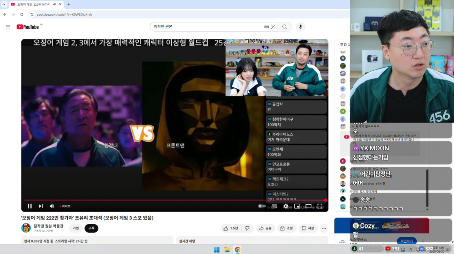The width and height of the screenshot is (454, 254).
Task: Go to YouTube home via the logo
Action: (x=28, y=27)
